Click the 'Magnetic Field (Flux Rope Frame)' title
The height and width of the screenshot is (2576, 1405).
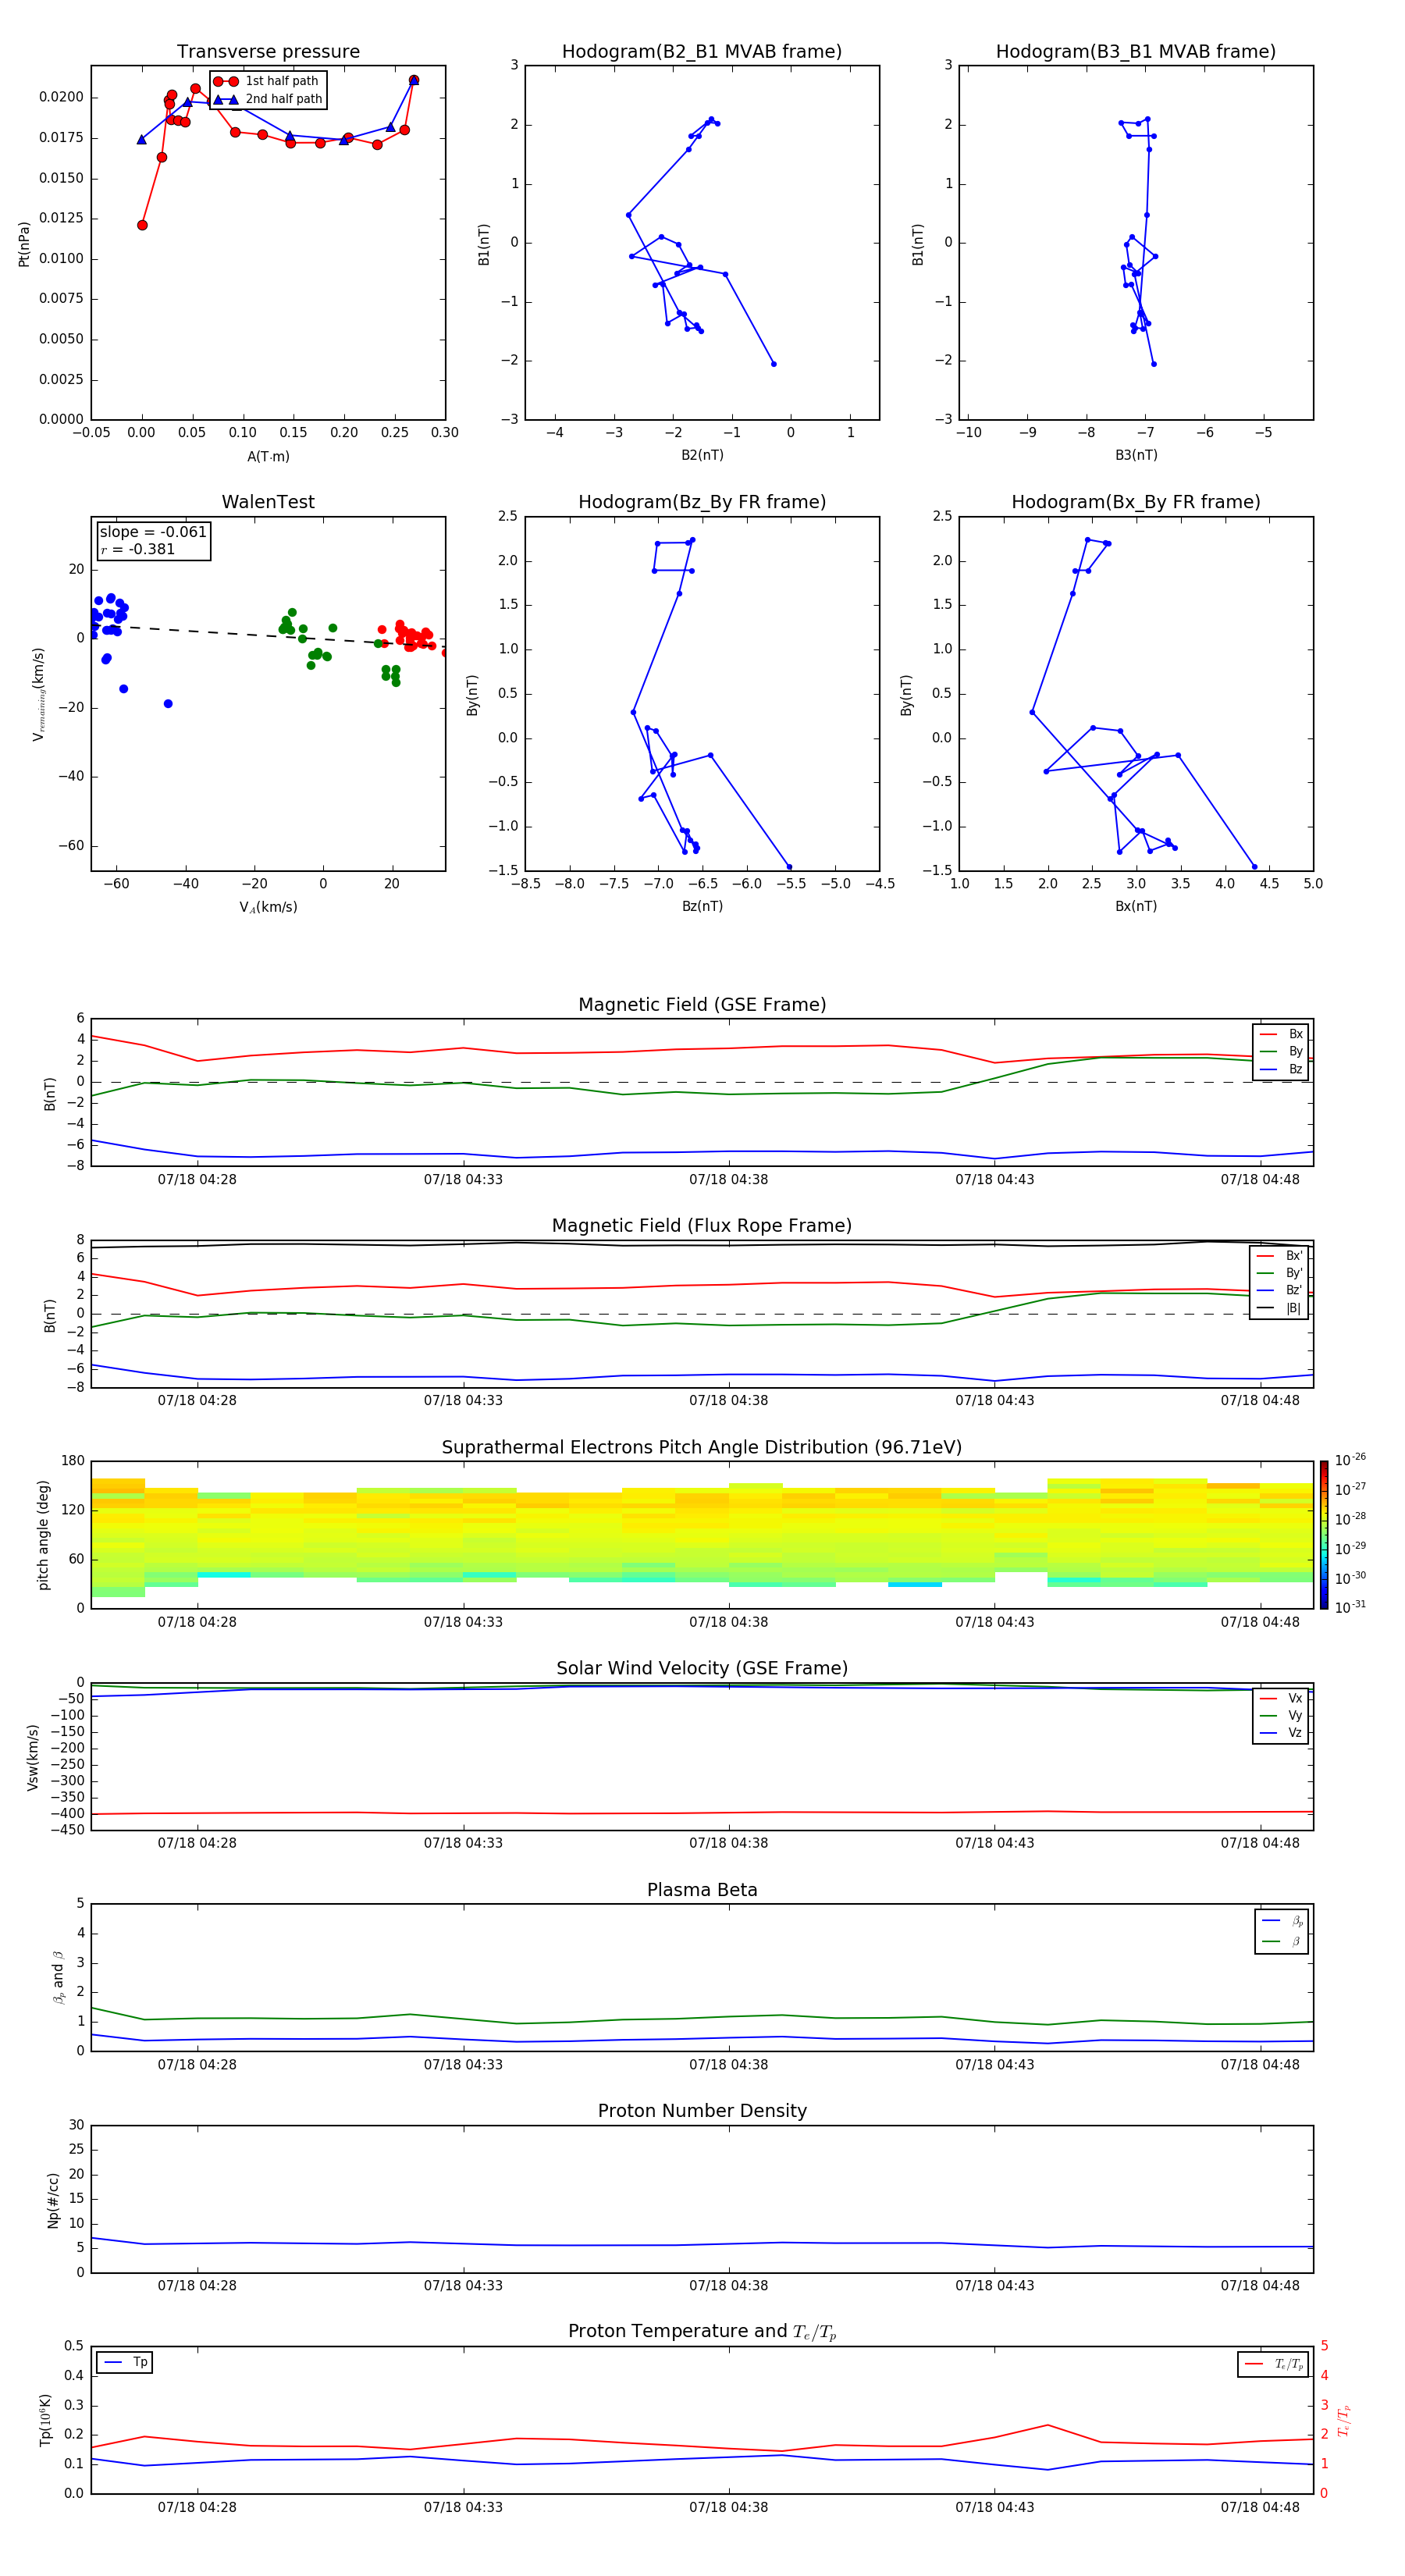coord(702,1226)
